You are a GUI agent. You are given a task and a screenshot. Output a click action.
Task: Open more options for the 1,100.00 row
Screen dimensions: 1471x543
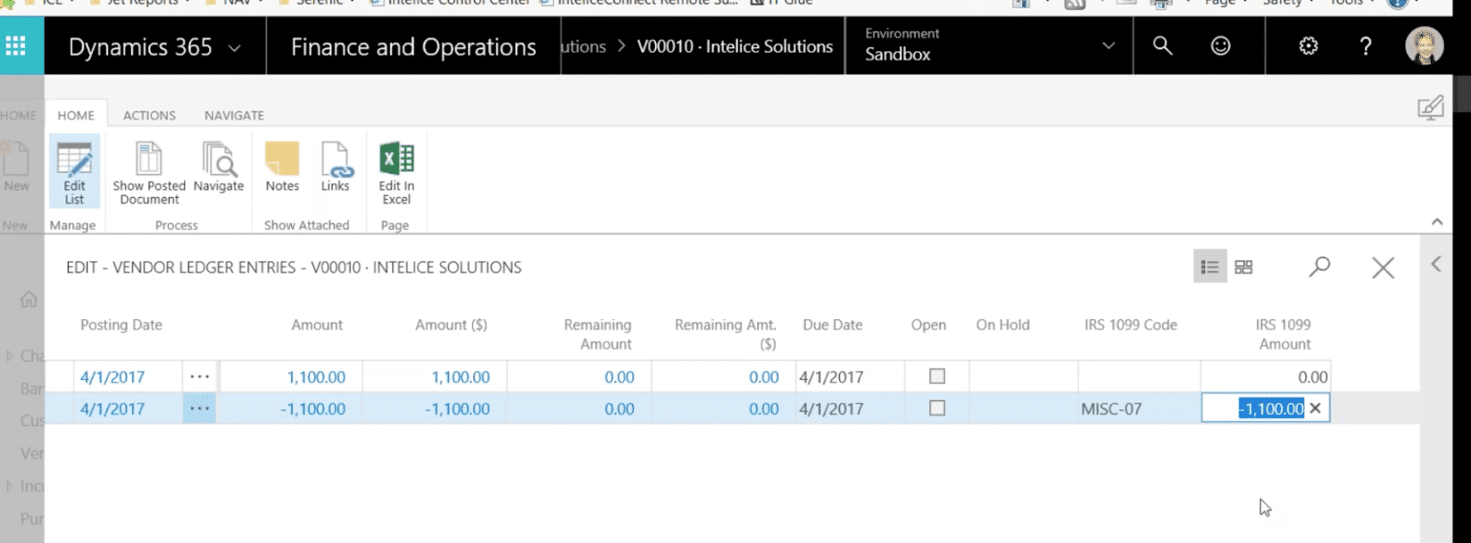(199, 376)
